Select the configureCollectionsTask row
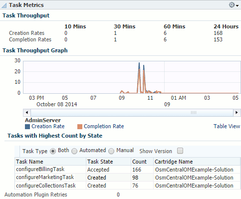Viewport: 241px width, 199px height. (127, 186)
